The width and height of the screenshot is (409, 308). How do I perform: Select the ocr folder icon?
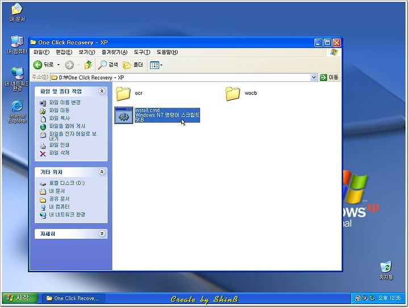123,94
